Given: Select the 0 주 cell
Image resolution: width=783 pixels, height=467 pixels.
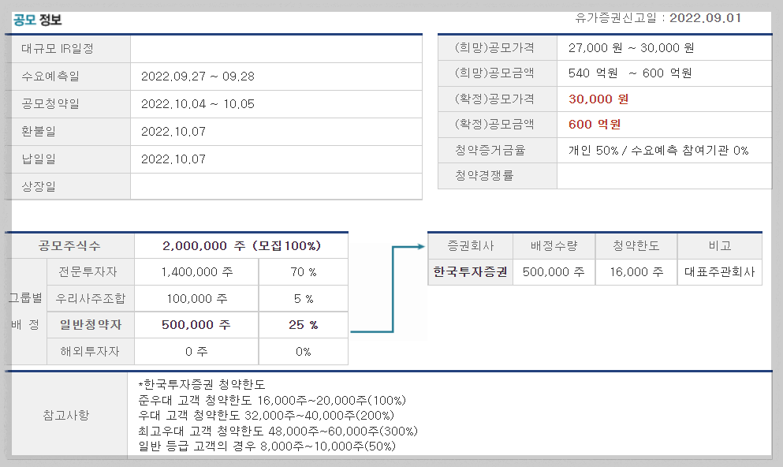Looking at the screenshot, I should click(x=196, y=352).
